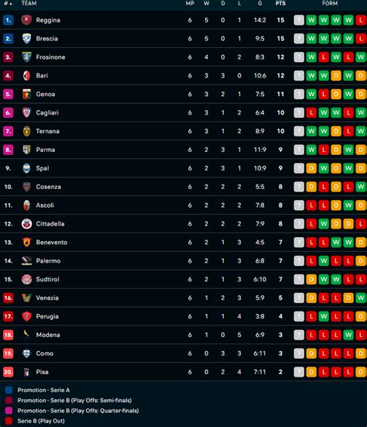Click the Cittadella round crest
Image resolution: width=367 pixels, height=427 pixels.
pos(26,224)
